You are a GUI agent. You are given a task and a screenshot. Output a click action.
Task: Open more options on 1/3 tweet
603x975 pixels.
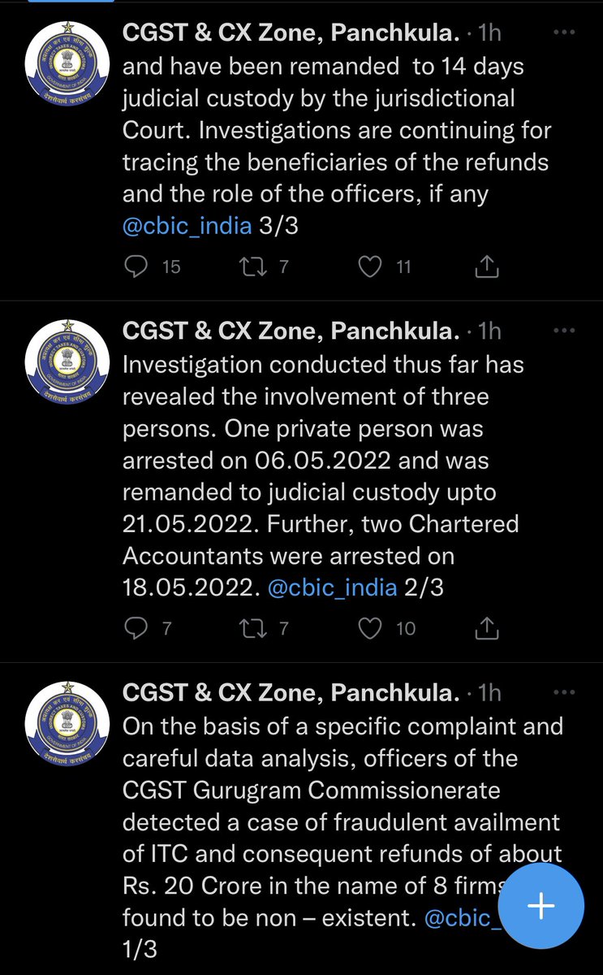click(x=564, y=693)
